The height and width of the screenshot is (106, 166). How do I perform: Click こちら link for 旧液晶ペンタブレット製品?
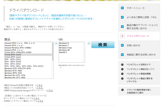(40, 101)
